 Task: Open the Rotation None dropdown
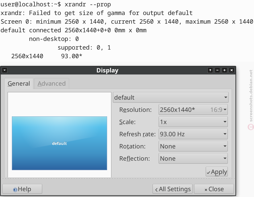[x=193, y=146]
